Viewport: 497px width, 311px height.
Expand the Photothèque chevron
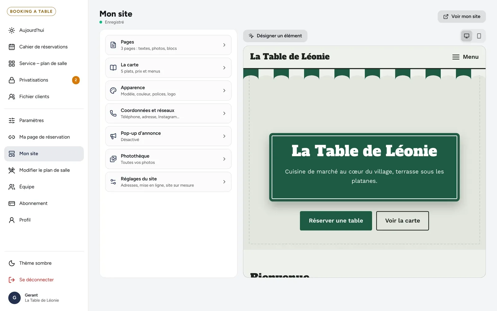pyautogui.click(x=224, y=159)
